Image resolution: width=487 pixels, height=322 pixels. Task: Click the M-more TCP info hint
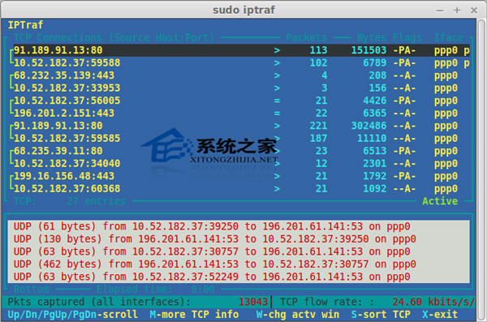pyautogui.click(x=194, y=315)
